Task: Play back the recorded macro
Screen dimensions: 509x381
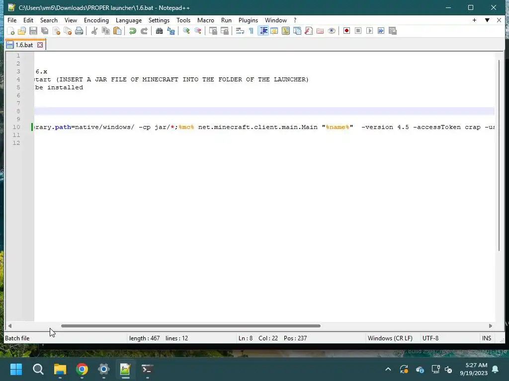Action: 369,31
